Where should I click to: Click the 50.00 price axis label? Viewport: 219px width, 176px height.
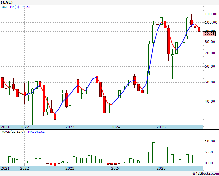pos(210,82)
